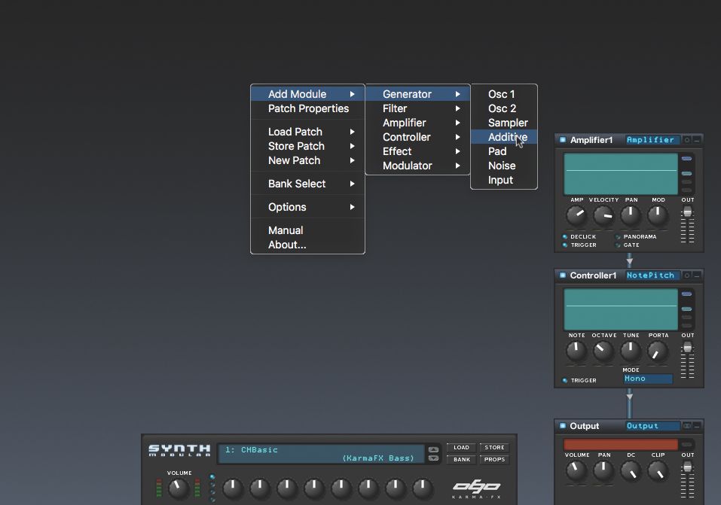Click the Controller1 module icon in its title bar

(563, 275)
